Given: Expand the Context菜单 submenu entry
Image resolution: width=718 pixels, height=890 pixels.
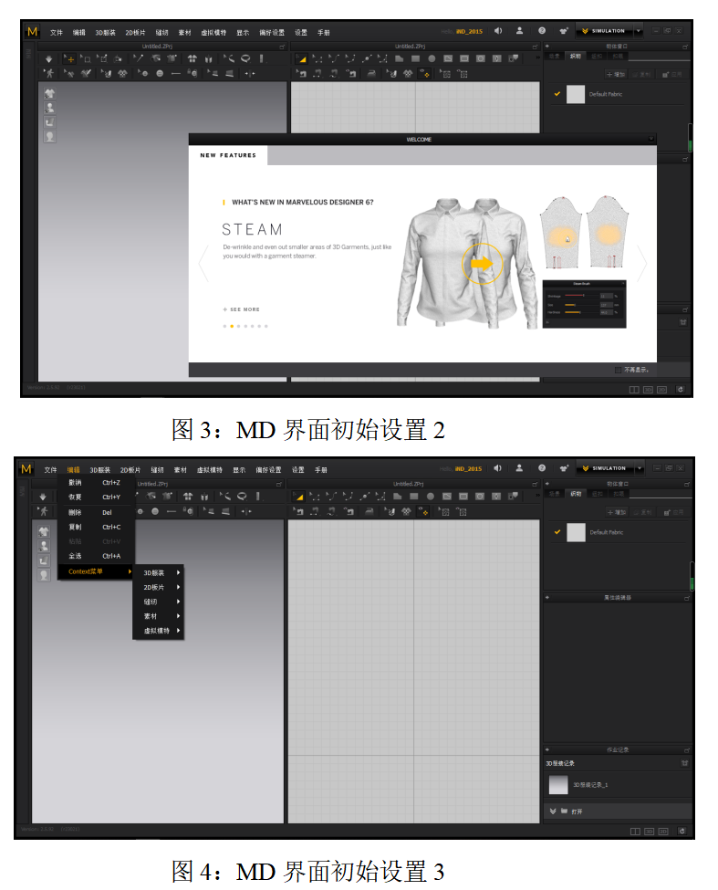Looking at the screenshot, I should click(x=95, y=571).
